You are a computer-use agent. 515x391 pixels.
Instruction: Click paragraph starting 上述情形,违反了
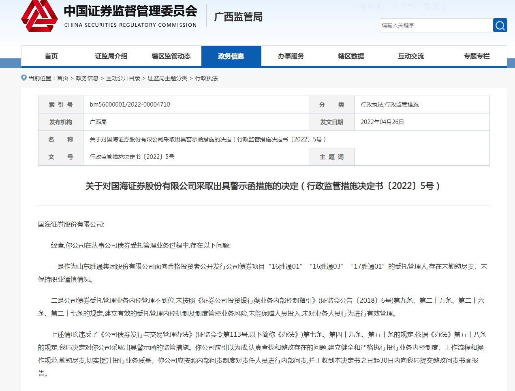coord(262,354)
